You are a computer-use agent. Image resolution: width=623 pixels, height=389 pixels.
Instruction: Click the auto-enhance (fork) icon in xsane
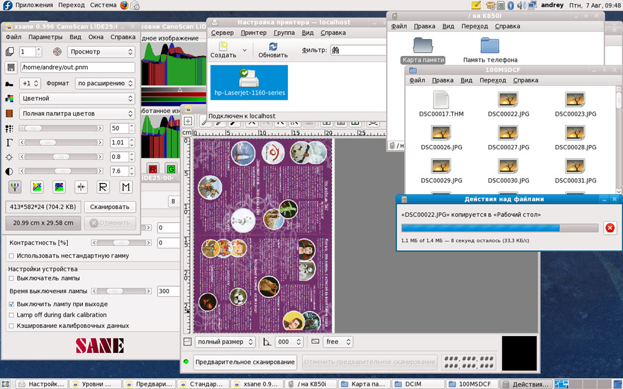[x=15, y=187]
